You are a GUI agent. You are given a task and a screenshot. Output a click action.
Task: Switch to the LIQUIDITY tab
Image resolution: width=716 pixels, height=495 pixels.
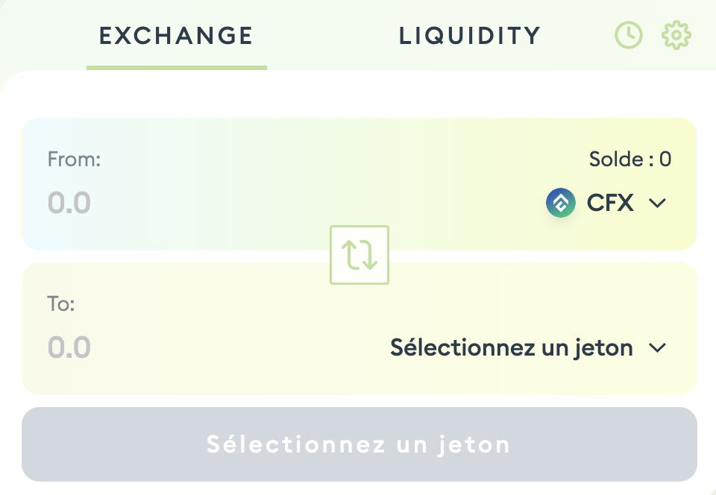click(x=470, y=36)
